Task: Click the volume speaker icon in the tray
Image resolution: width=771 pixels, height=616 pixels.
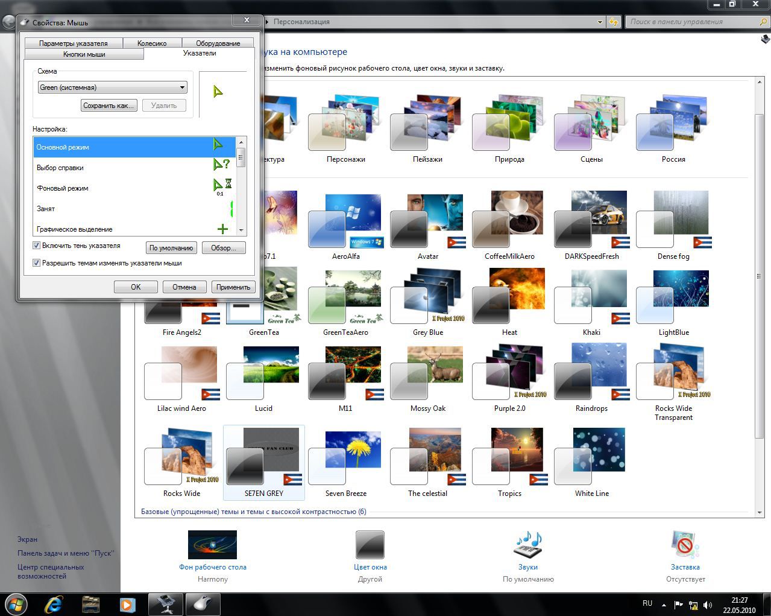Action: point(708,605)
